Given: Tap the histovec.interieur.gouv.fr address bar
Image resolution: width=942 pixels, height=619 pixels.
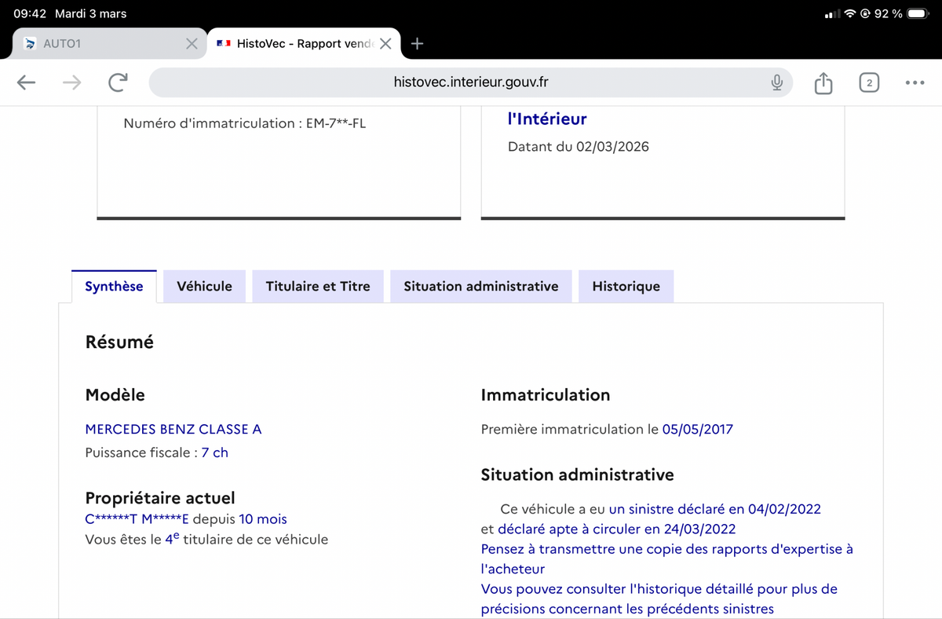Looking at the screenshot, I should pyautogui.click(x=471, y=82).
